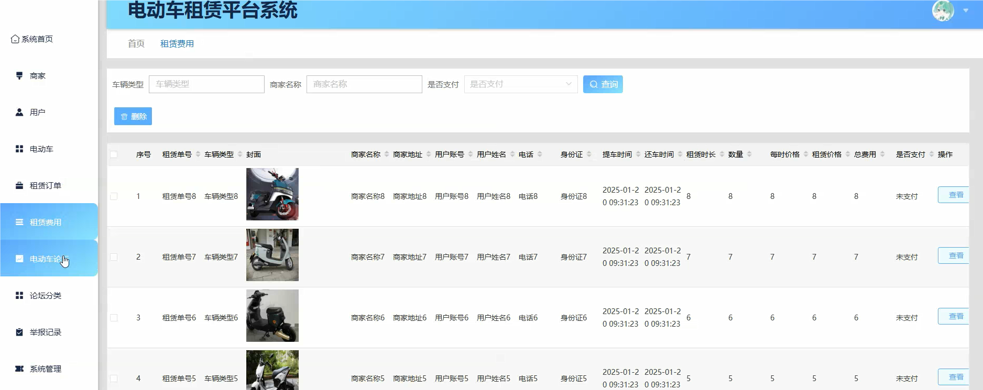The height and width of the screenshot is (390, 983).
Task: Click the 首页 breadcrumb tab
Action: 136,43
